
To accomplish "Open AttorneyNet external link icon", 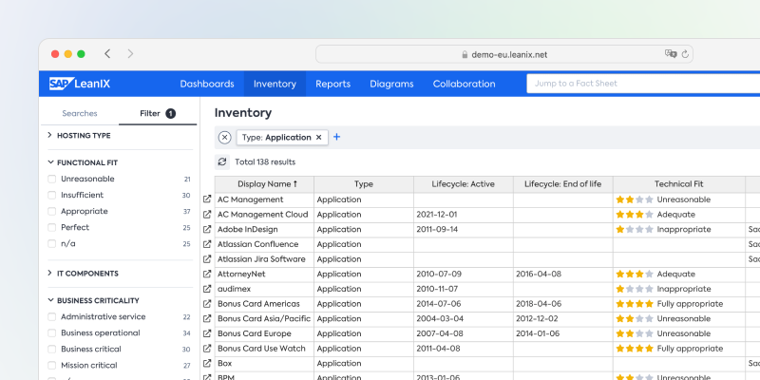I will point(207,274).
